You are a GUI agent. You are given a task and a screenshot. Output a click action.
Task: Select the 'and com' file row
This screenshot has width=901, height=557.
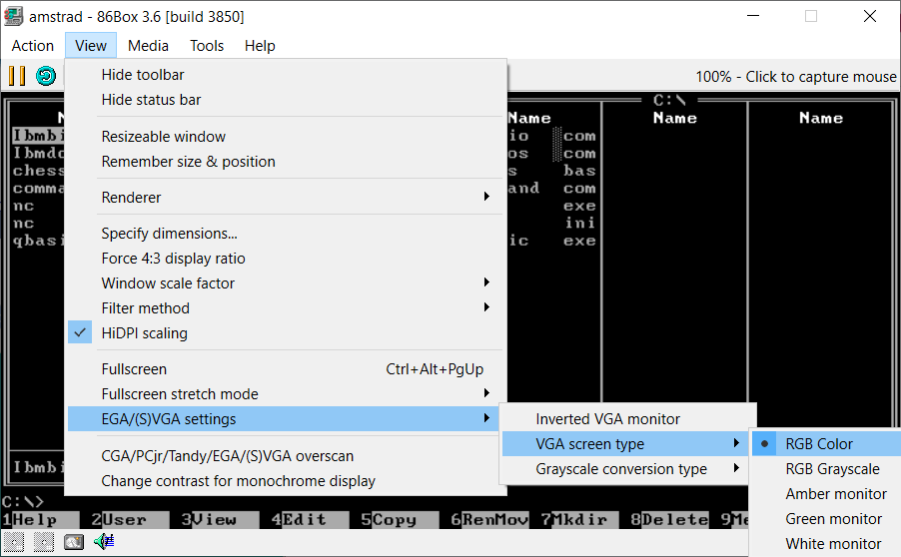click(551, 188)
